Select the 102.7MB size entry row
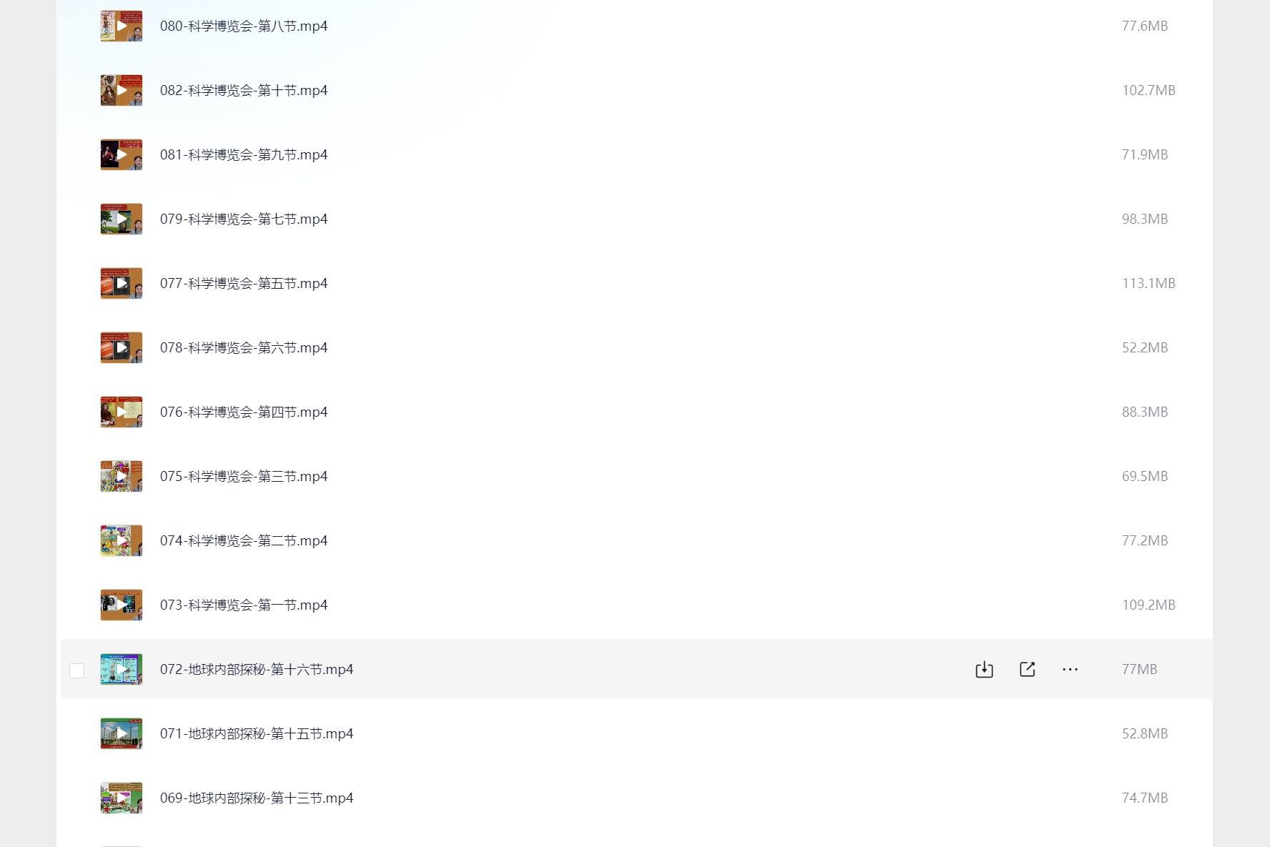The height and width of the screenshot is (847, 1270). [637, 90]
